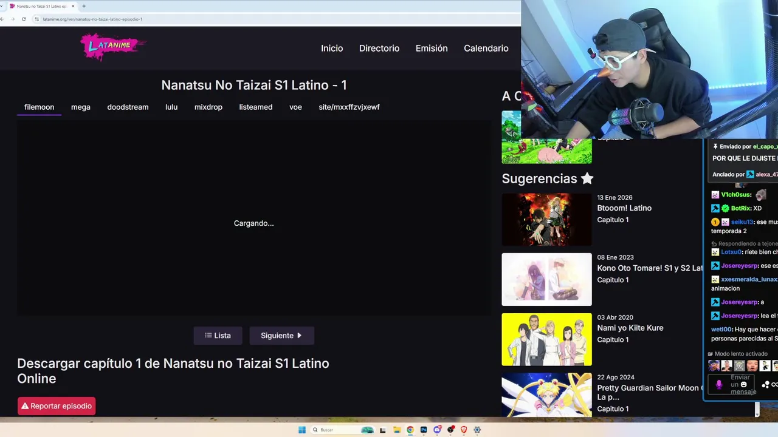Screen dimensions: 778x437
Task: Open Discord from the taskbar
Action: pyautogui.click(x=437, y=430)
